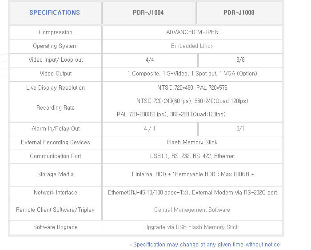The height and width of the screenshot is (250, 311).
Task: Click the Flash Memory Stick cell
Action: point(192,143)
